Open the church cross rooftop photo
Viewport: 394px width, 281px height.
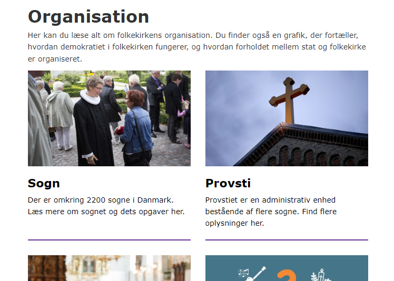pos(287,118)
